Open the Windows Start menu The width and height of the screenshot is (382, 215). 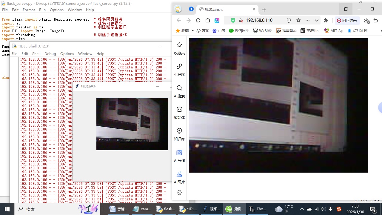pyautogui.click(x=7, y=209)
